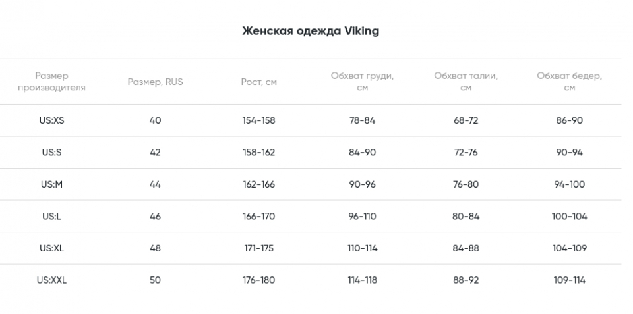Click the US:XXL size label

tap(51, 280)
